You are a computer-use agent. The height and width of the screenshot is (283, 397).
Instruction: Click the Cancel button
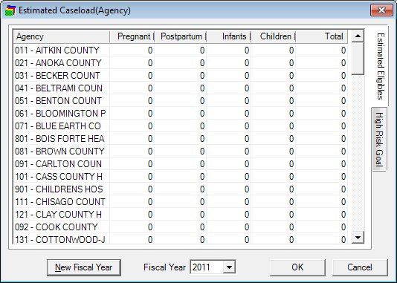coord(360,267)
